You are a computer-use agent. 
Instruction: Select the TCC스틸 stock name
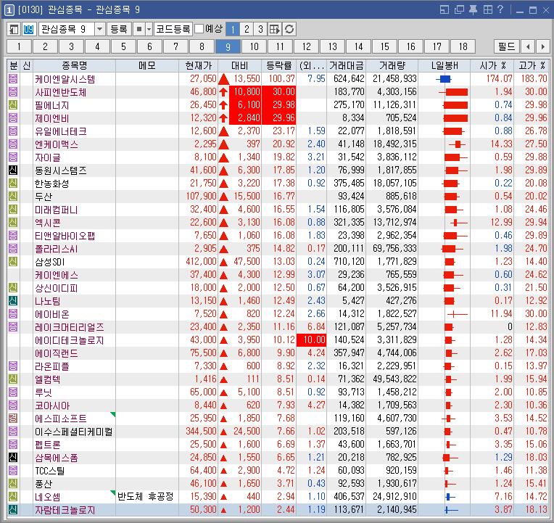coord(50,471)
